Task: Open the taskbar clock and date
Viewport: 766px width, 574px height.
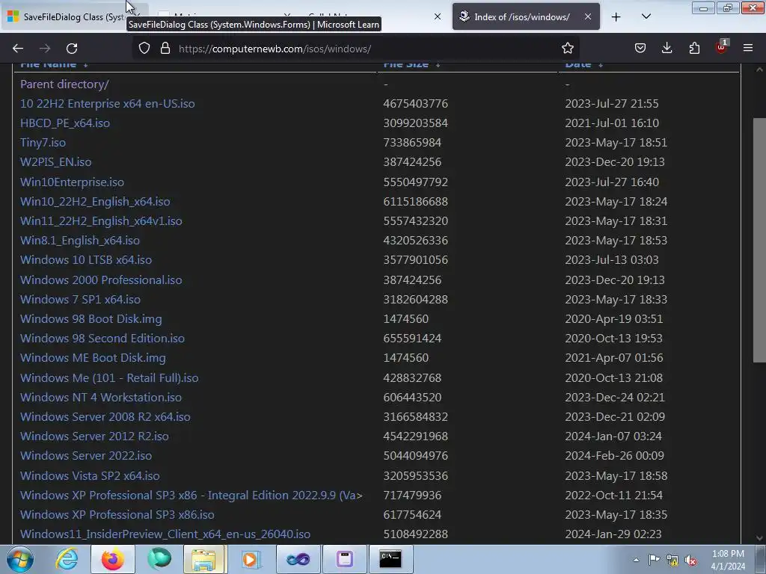Action: coord(728,560)
